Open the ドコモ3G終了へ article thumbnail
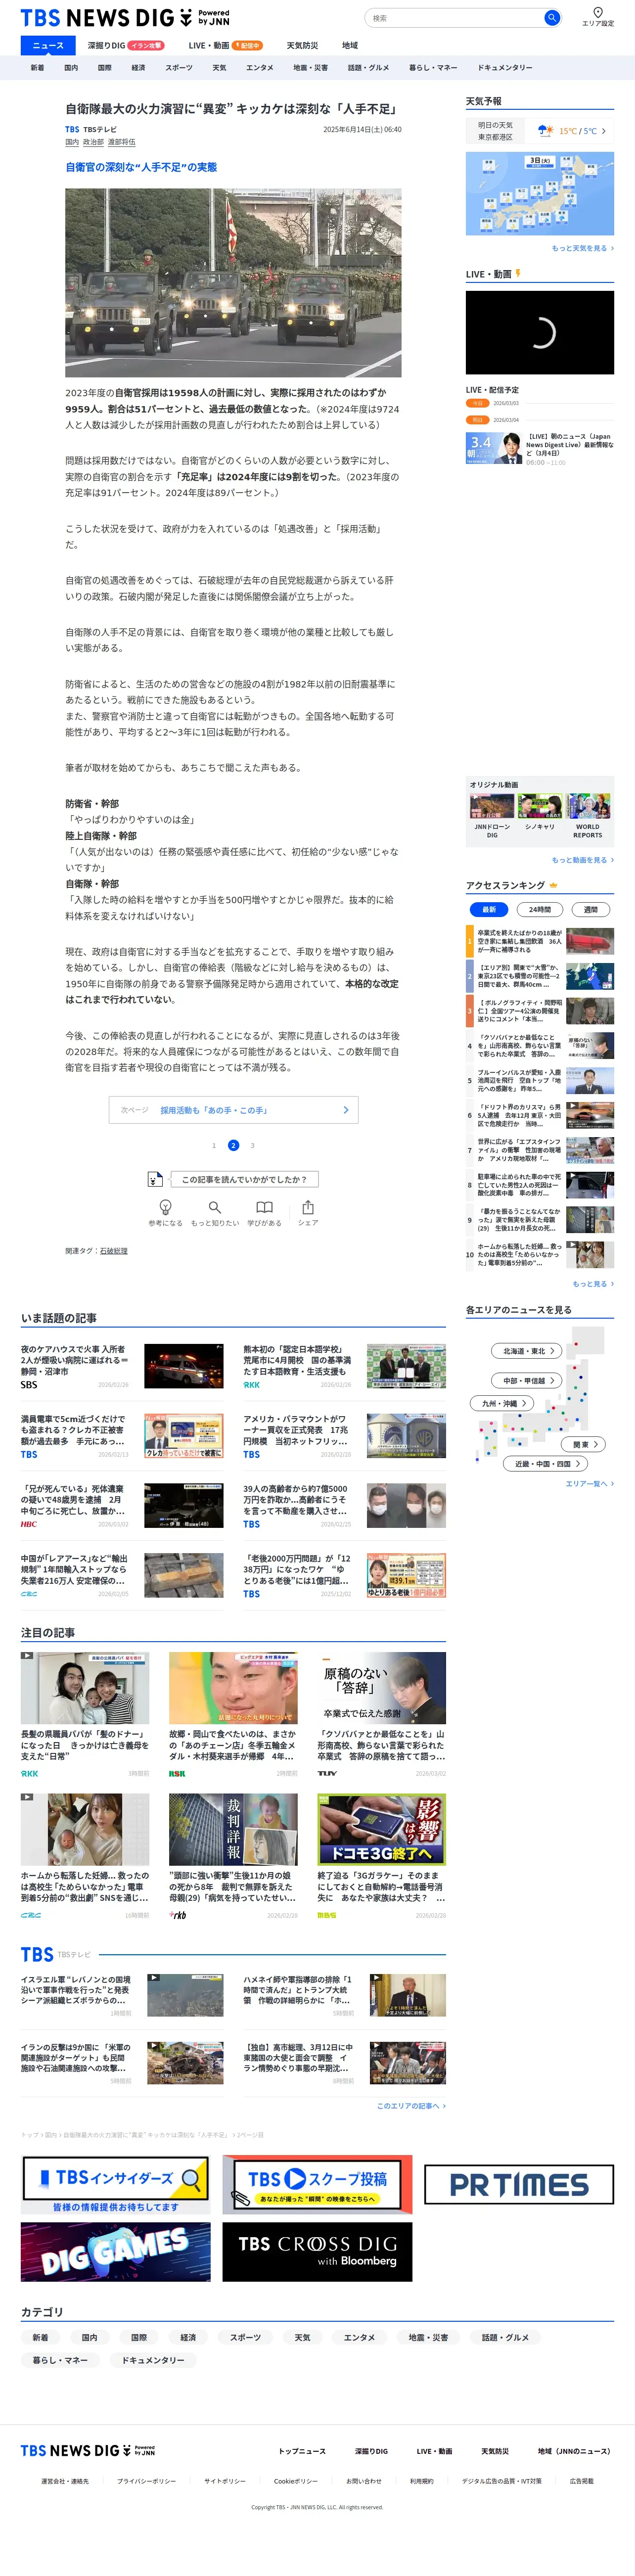 tap(381, 1829)
